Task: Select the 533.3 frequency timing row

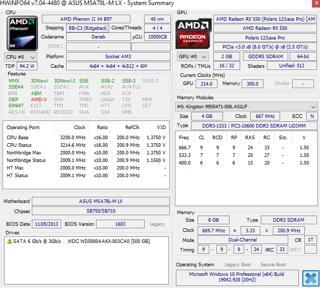Action: pos(246,155)
